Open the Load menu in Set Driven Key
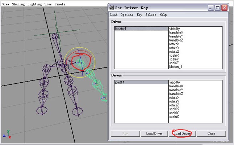The image size is (234, 145). point(114,15)
